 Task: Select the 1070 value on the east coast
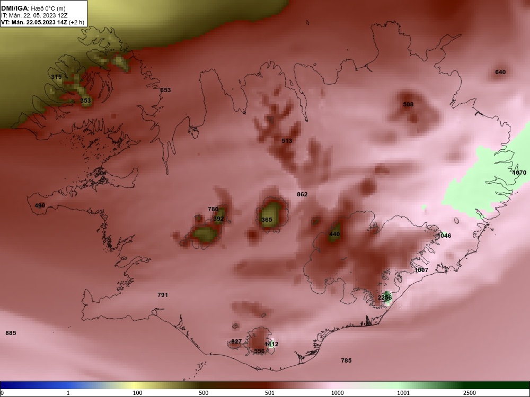pos(519,173)
